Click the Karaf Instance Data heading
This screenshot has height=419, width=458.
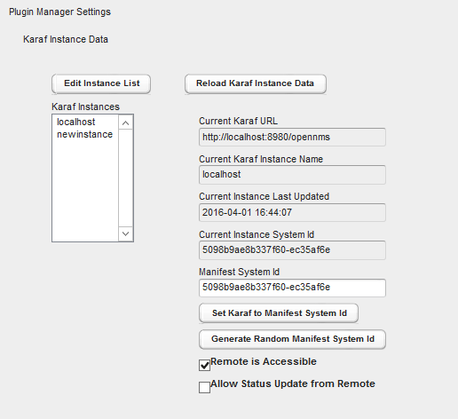[66, 39]
